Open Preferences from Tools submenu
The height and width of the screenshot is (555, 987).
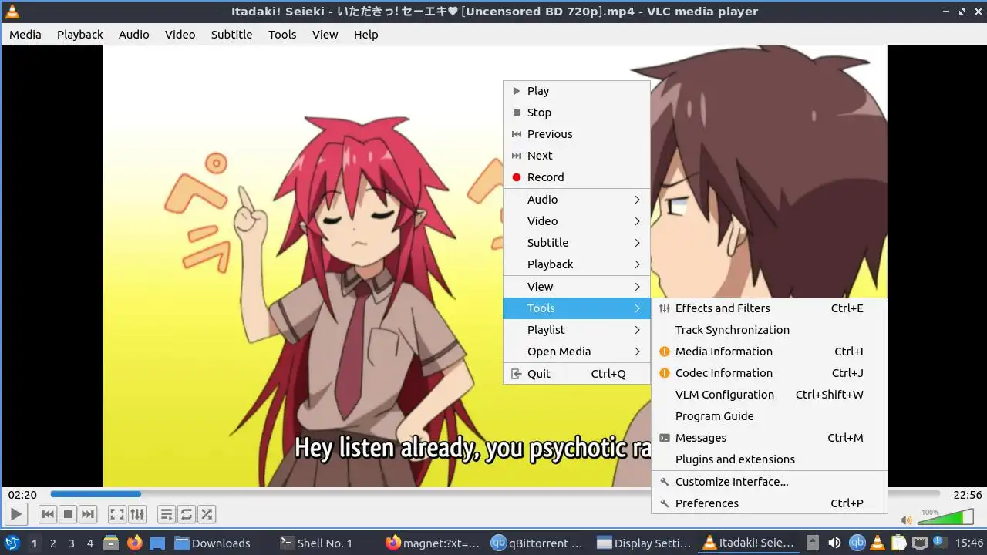(770, 503)
